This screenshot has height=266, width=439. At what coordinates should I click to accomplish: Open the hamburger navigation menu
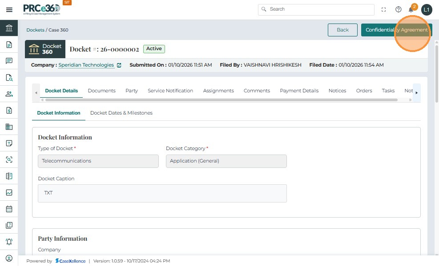pyautogui.click(x=9, y=10)
